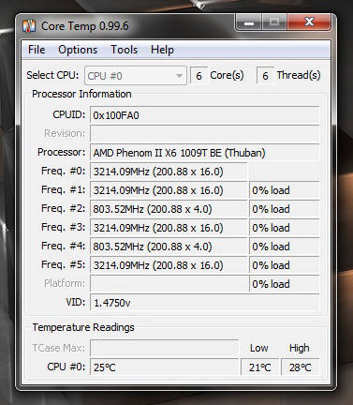Click the Processor field AMD Phenom II X6
This screenshot has width=353, height=405.
tap(205, 153)
